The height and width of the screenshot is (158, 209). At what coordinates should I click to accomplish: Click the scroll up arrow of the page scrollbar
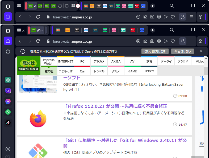pyautogui.click(x=206, y=58)
